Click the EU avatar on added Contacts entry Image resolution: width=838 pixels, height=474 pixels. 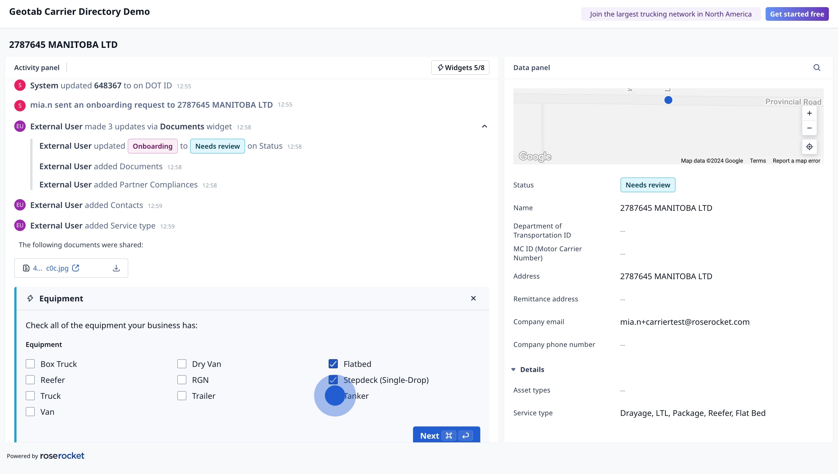(20, 205)
